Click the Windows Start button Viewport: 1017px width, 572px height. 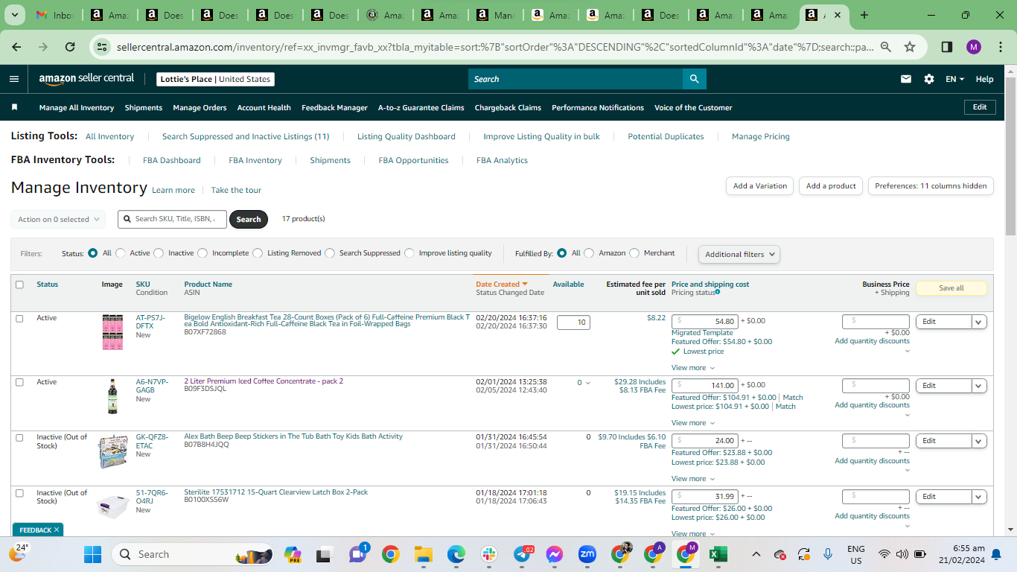[x=93, y=554]
